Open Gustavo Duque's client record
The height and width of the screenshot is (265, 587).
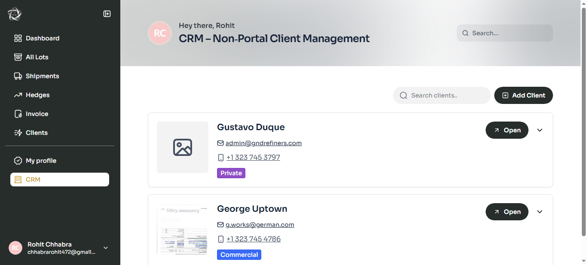pyautogui.click(x=507, y=130)
